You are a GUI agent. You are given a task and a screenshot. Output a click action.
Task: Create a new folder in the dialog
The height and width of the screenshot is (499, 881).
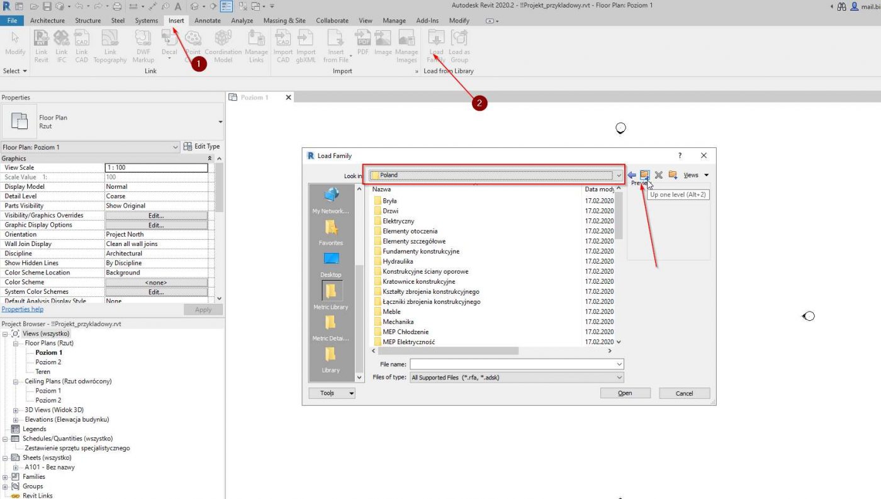[x=673, y=174]
